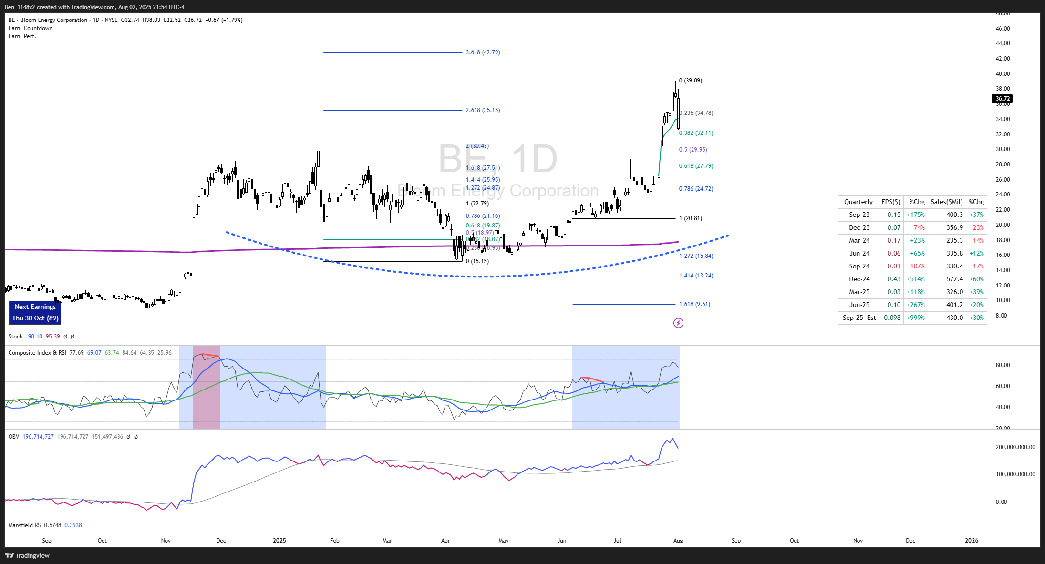Screen dimensions: 1045x564
Task: Click the Composite Index & RSI legend
Action: [37, 353]
